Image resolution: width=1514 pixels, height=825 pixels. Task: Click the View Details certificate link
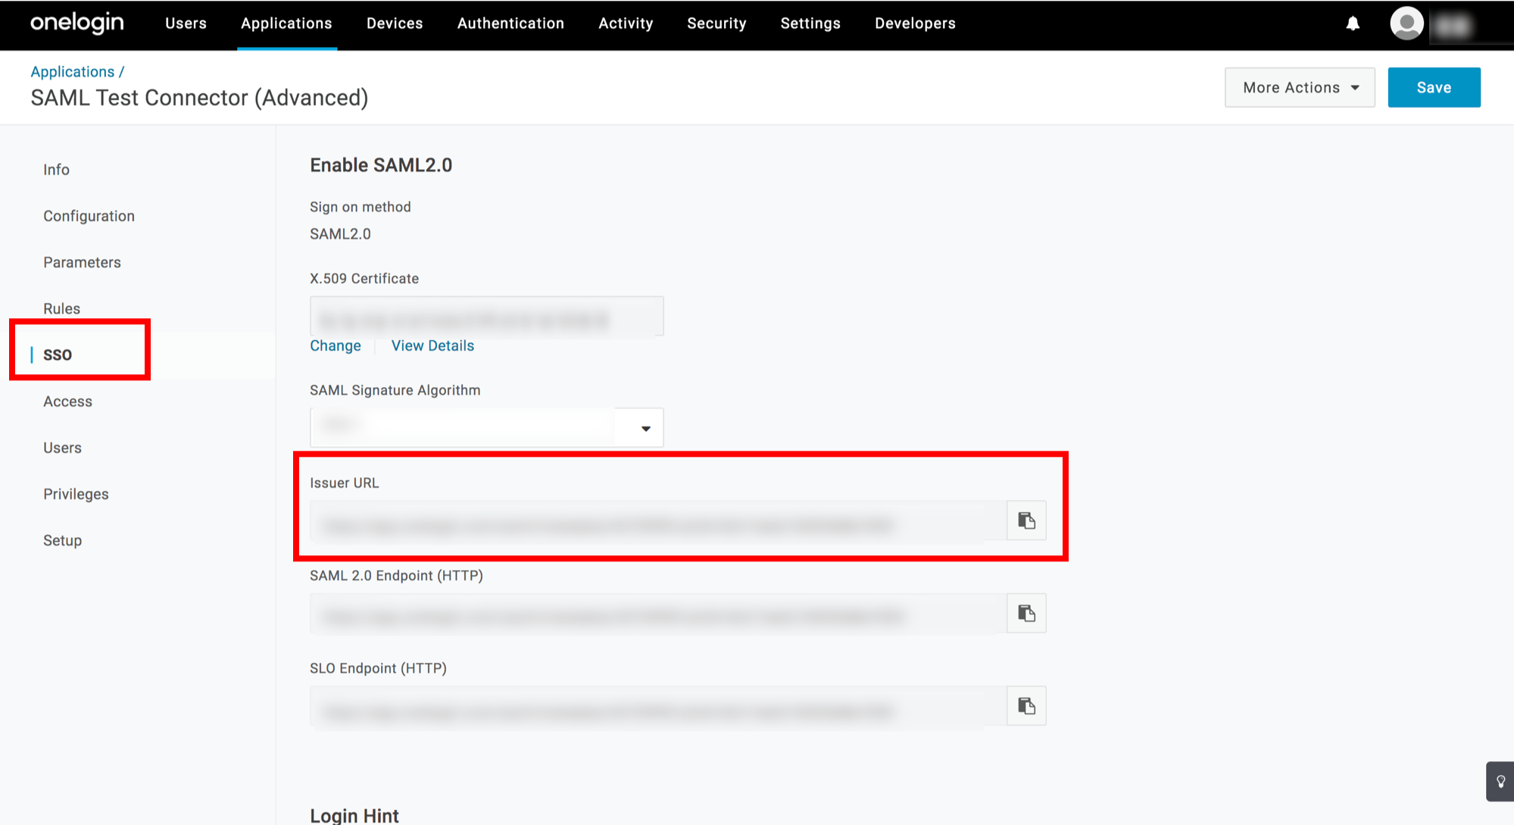tap(432, 345)
